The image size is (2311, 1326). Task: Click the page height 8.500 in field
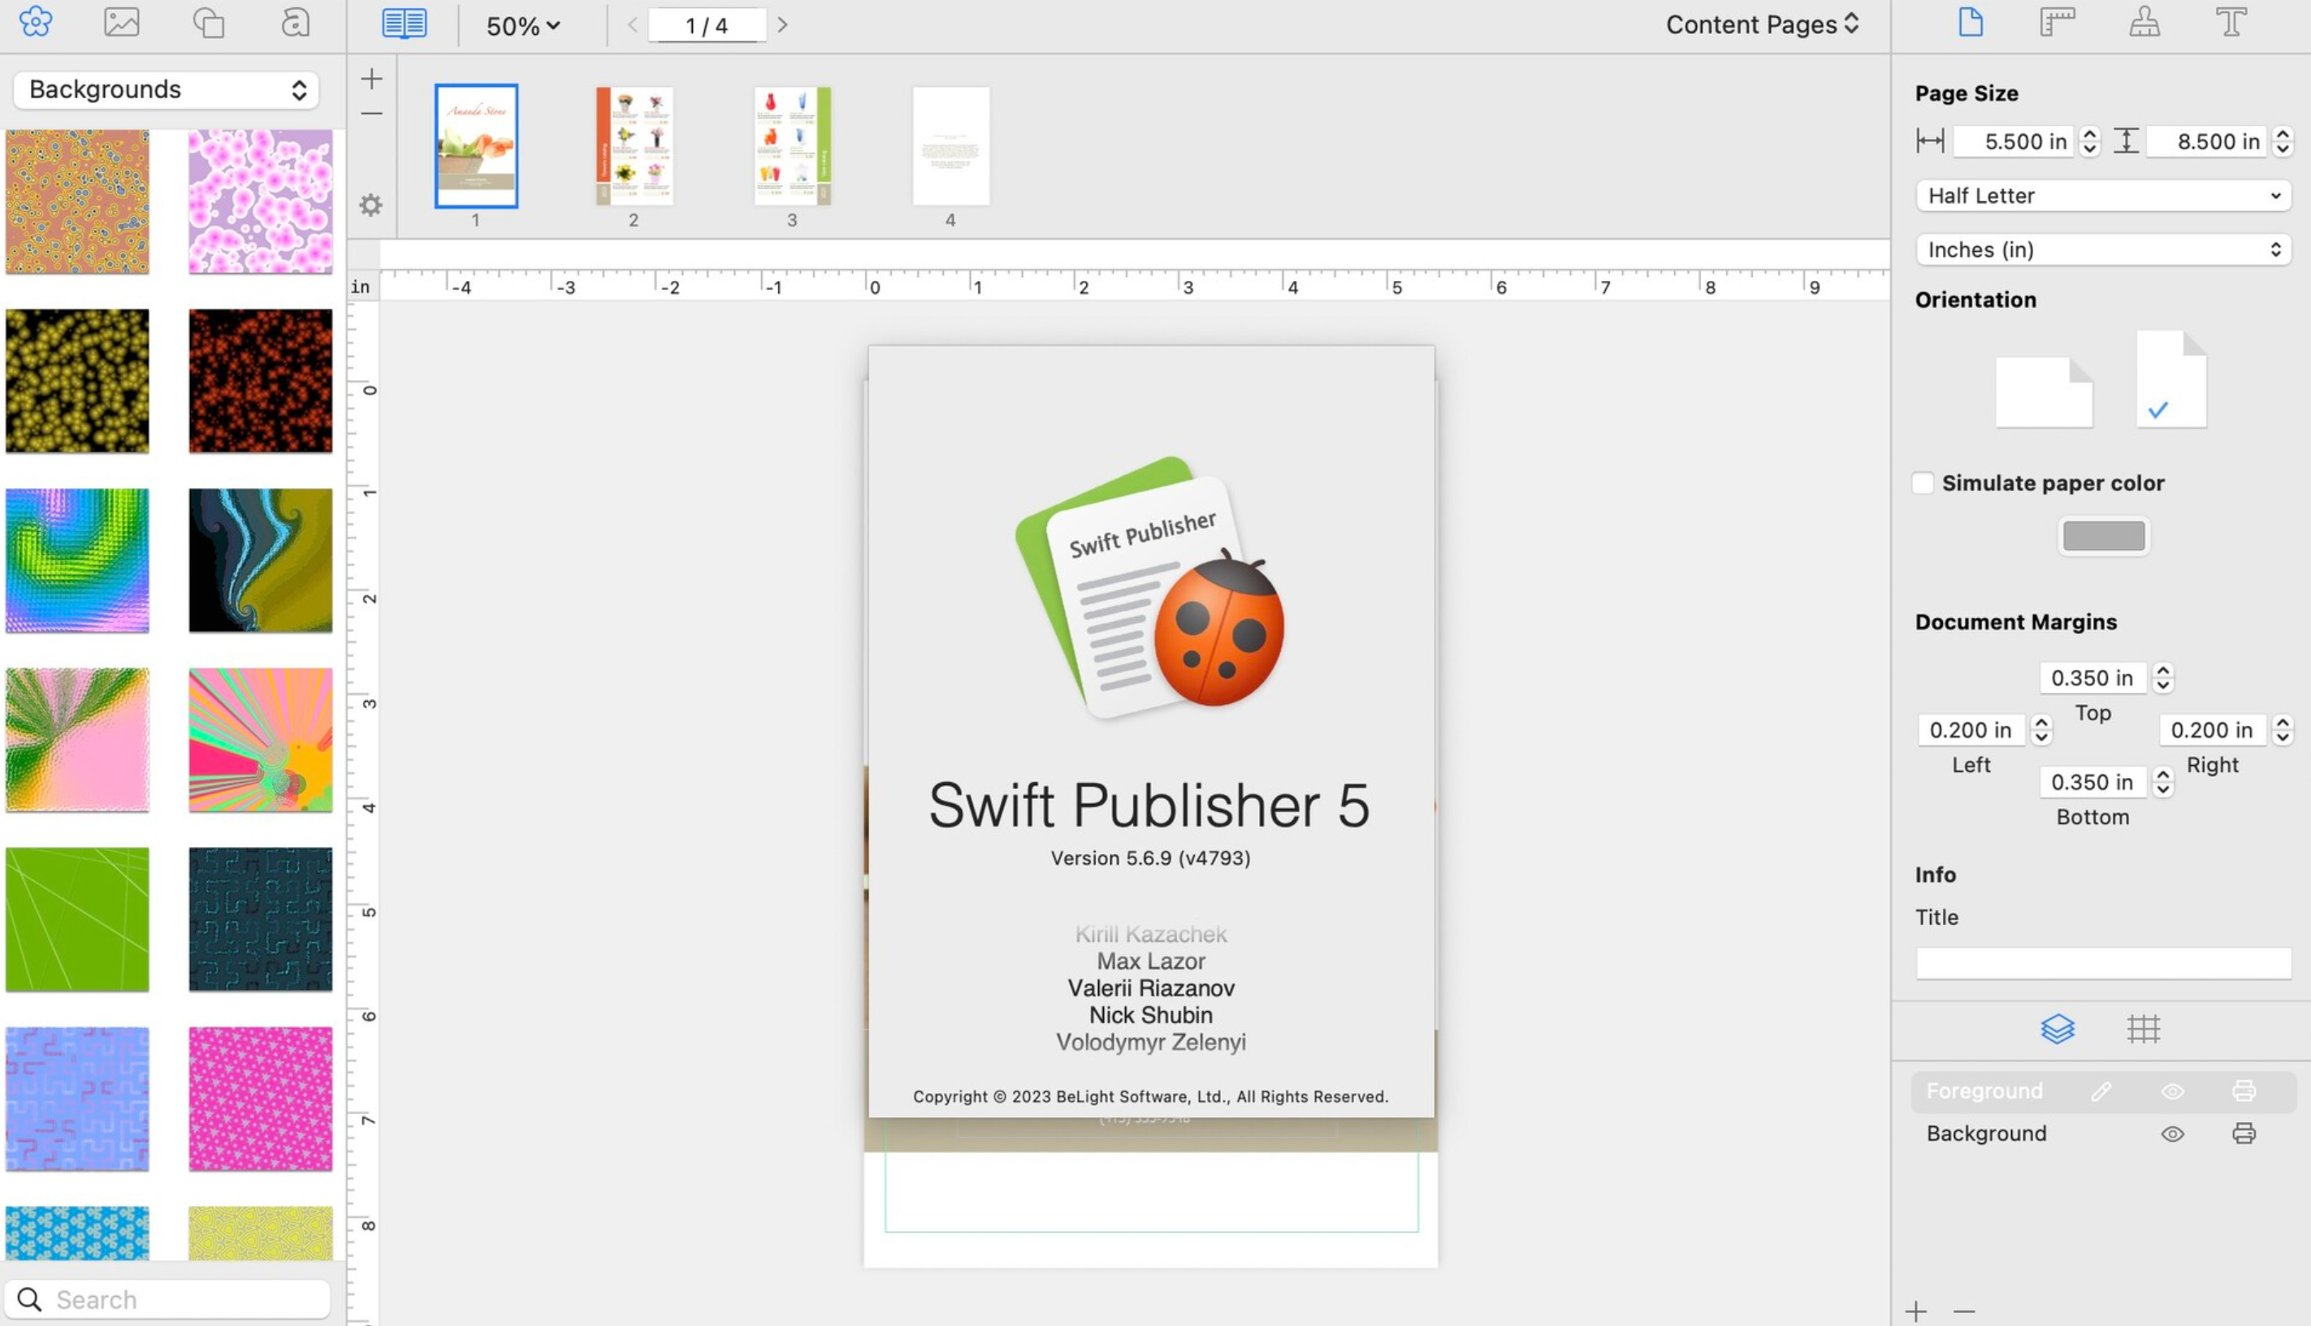pyautogui.click(x=2207, y=141)
